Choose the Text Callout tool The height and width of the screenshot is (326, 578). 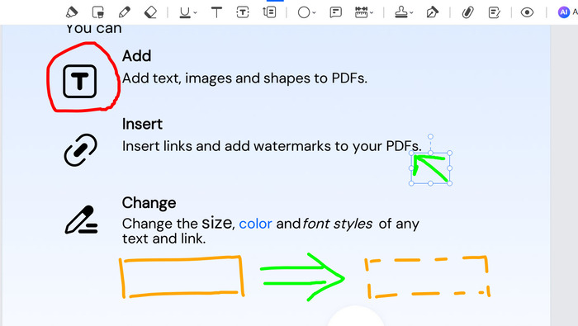coord(269,12)
